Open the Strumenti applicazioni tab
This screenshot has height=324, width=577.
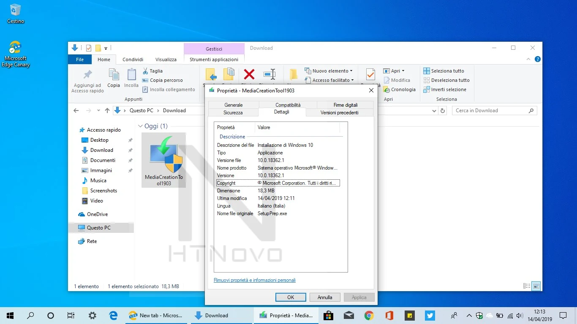[x=214, y=59]
